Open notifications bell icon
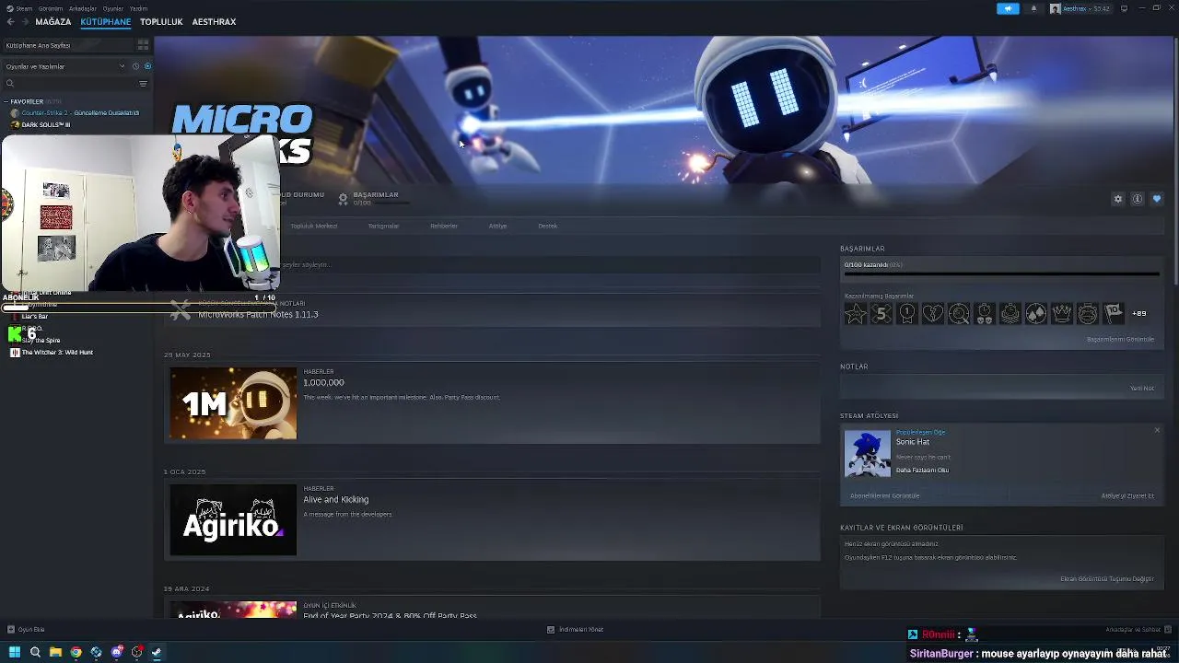The image size is (1179, 663). click(1033, 8)
